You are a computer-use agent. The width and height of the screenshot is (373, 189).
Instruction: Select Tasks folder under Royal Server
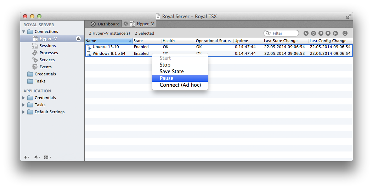point(36,81)
